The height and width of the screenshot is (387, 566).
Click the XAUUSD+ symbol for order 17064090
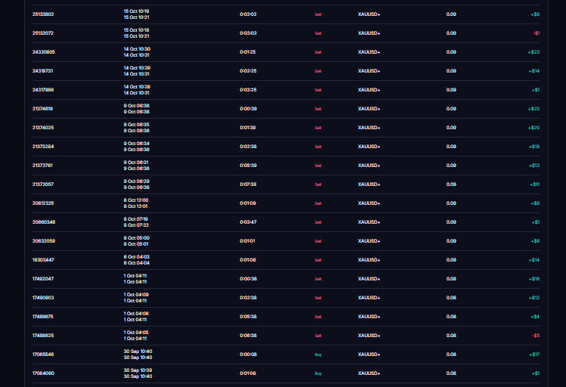(x=369, y=373)
